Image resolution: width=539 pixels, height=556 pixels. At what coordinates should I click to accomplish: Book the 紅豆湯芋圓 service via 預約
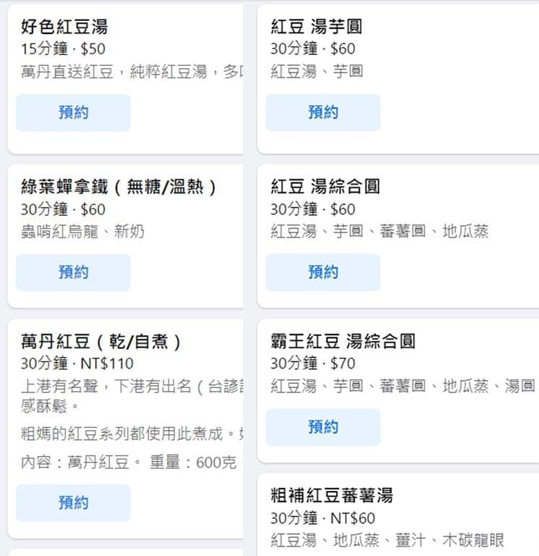pyautogui.click(x=323, y=112)
